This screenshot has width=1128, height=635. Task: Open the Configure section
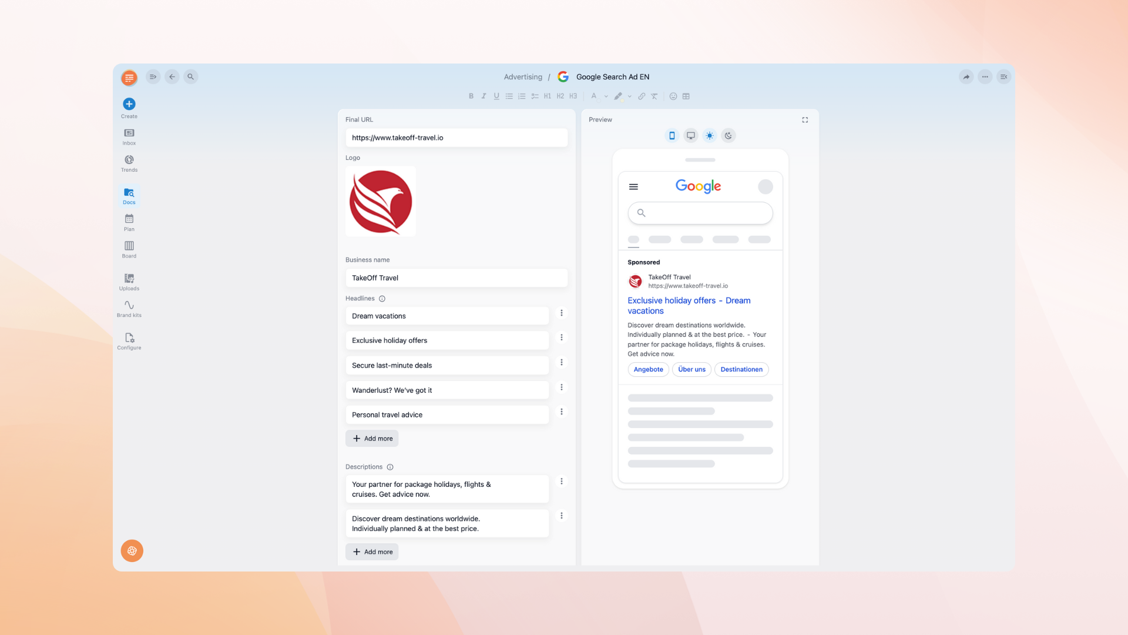coord(129,341)
